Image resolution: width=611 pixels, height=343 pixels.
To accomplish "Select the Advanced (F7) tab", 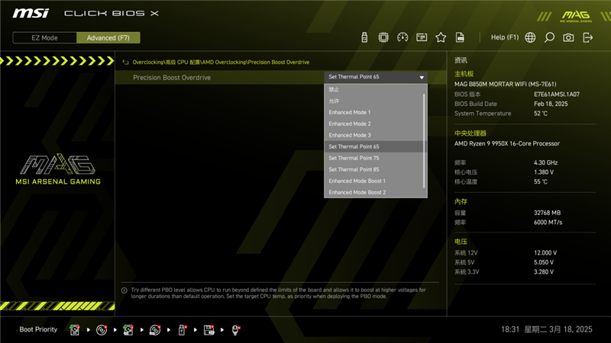I will pos(108,37).
